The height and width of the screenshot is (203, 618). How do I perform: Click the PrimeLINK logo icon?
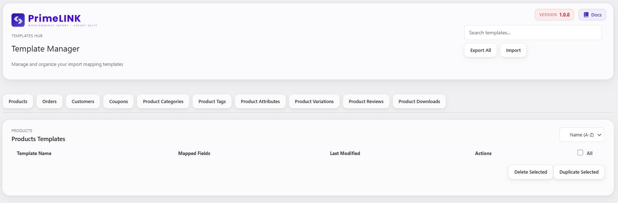click(x=18, y=20)
